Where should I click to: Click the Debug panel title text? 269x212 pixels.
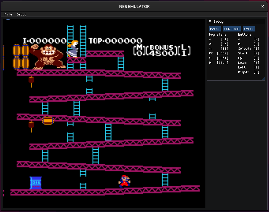pos(219,22)
